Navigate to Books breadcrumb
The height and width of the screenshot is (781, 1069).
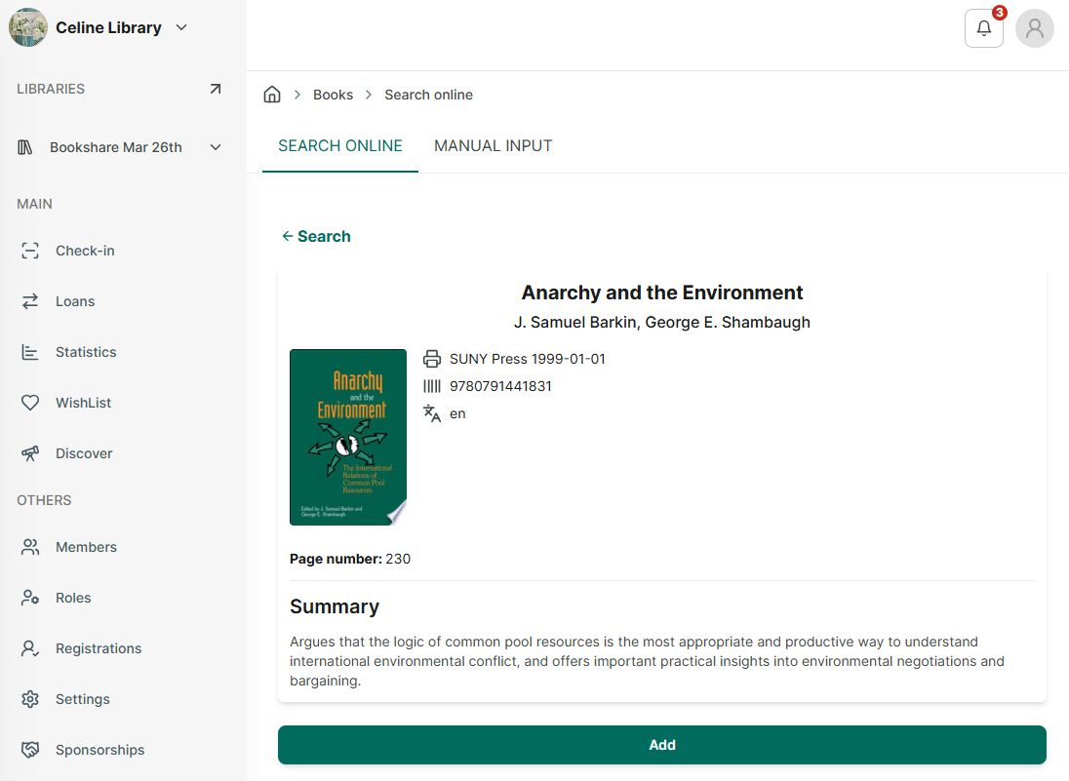coord(334,95)
